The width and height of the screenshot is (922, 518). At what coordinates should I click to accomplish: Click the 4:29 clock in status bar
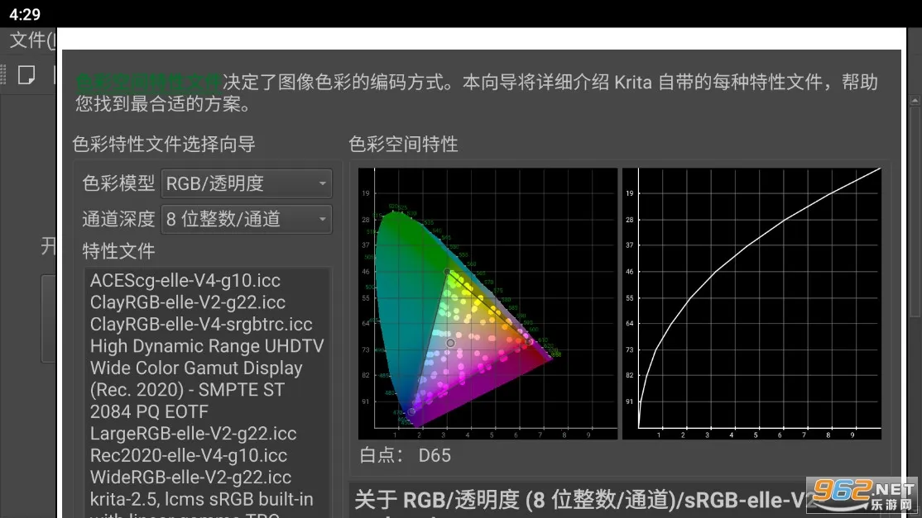click(25, 14)
